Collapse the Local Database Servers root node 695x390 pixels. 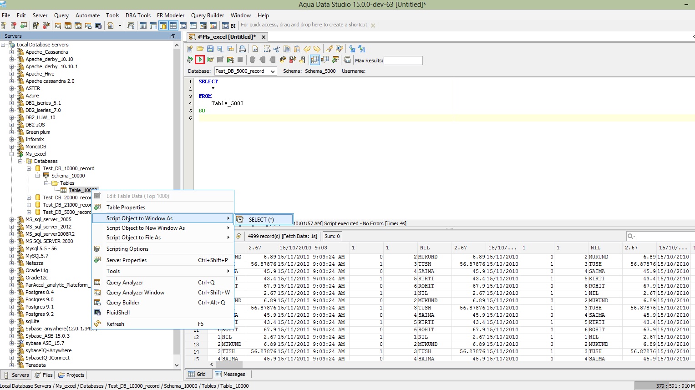3,45
